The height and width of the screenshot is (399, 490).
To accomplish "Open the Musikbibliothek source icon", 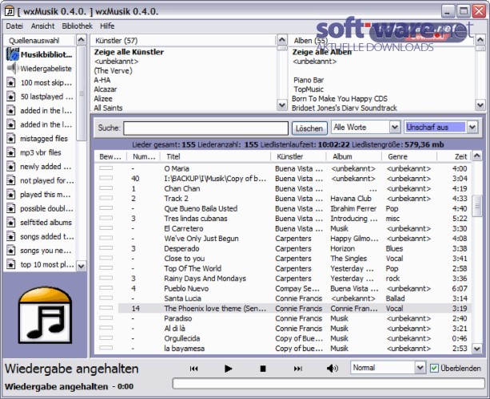I will pos(13,54).
